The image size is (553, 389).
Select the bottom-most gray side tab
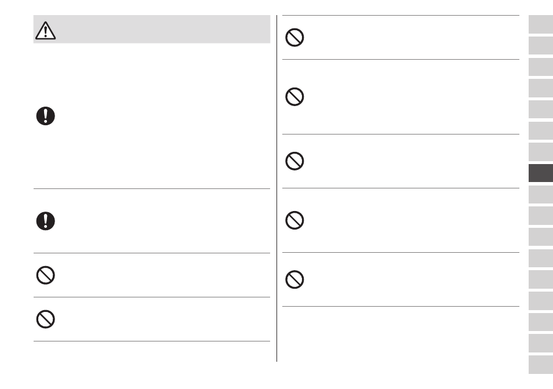[x=541, y=365]
